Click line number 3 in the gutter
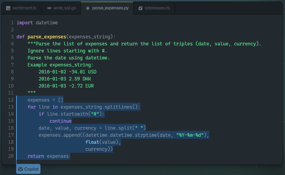This screenshot has height=175, width=285. pyautogui.click(x=12, y=37)
